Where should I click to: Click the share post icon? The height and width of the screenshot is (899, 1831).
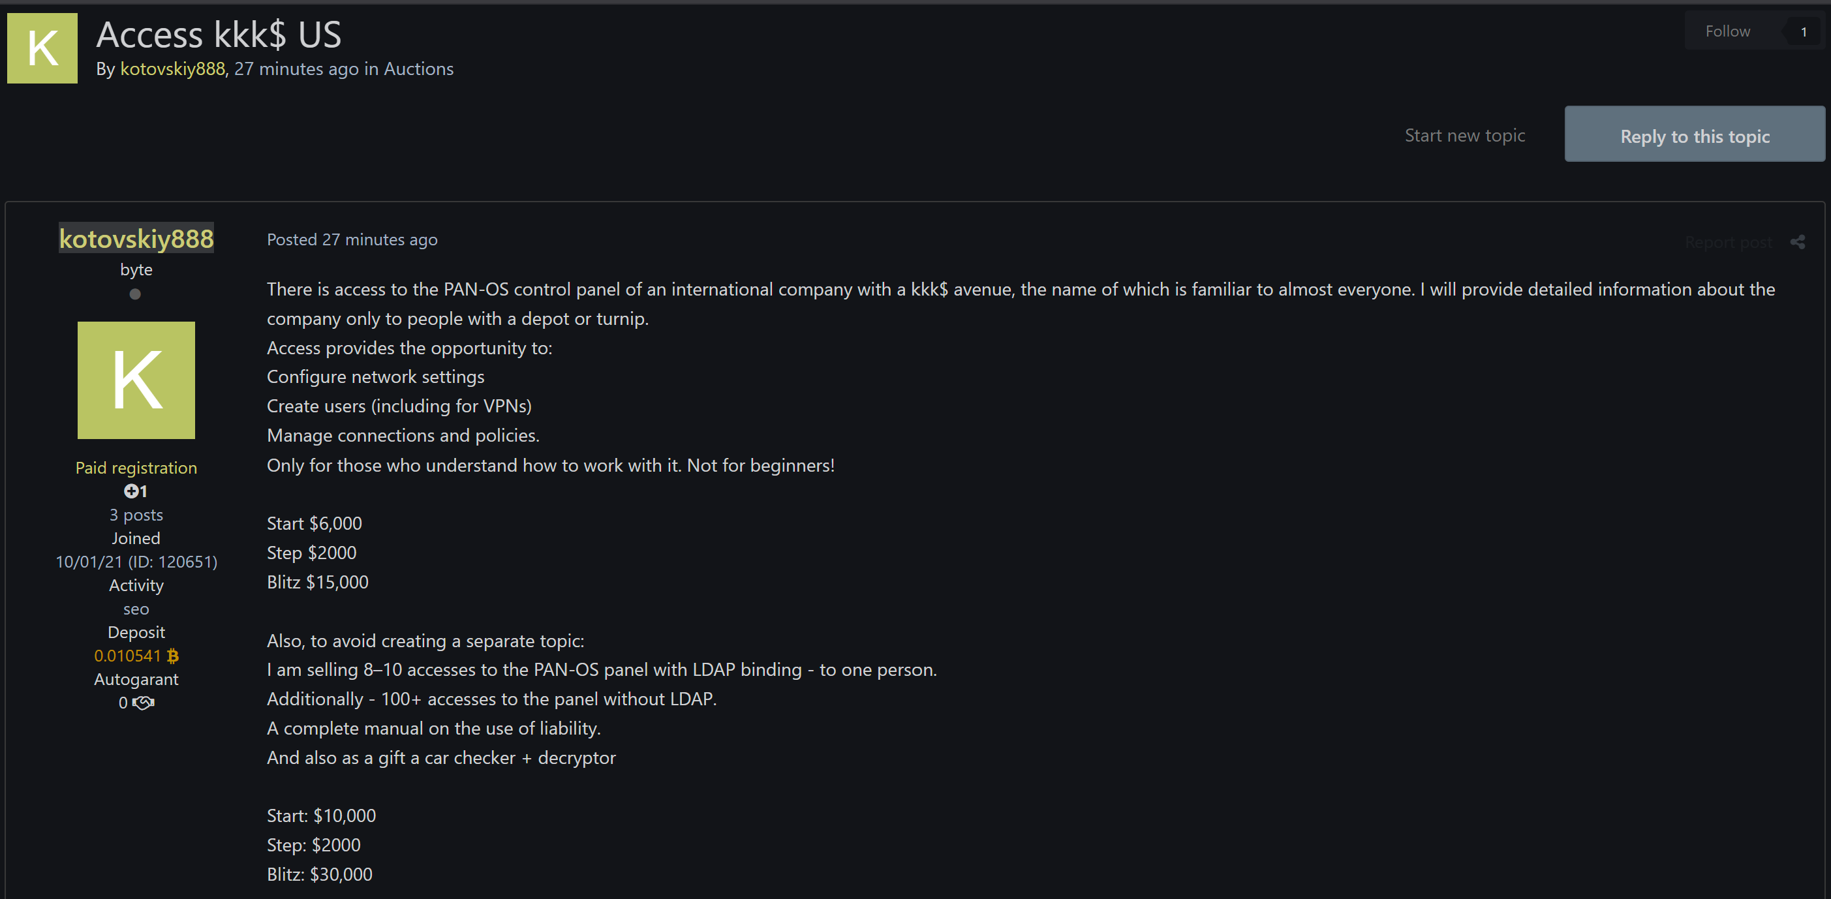pyautogui.click(x=1798, y=242)
